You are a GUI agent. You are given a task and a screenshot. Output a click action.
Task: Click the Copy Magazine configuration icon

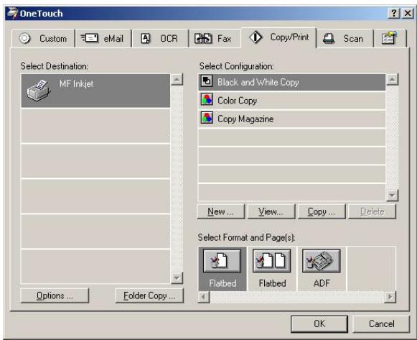click(x=207, y=118)
